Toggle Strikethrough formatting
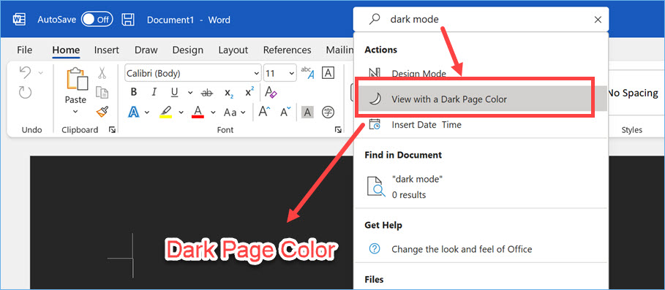The image size is (665, 290). (x=206, y=92)
